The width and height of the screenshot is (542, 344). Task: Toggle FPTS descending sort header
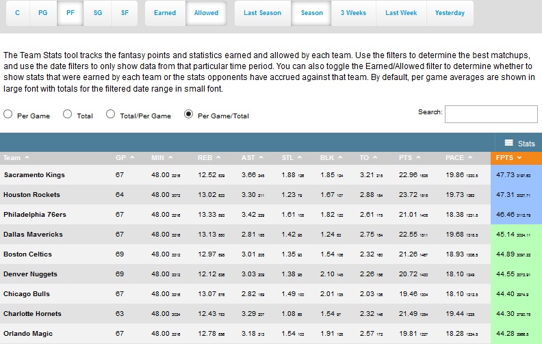[x=516, y=158]
